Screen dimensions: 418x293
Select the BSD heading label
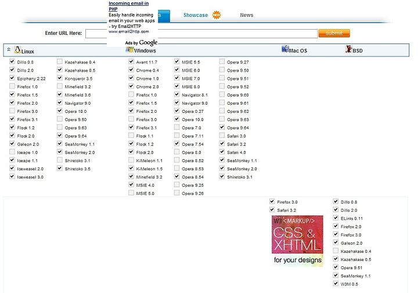coord(358,51)
